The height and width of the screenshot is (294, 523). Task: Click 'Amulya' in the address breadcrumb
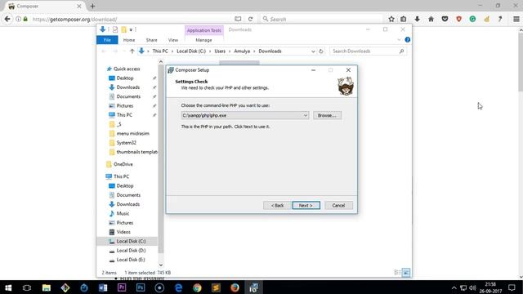(242, 51)
